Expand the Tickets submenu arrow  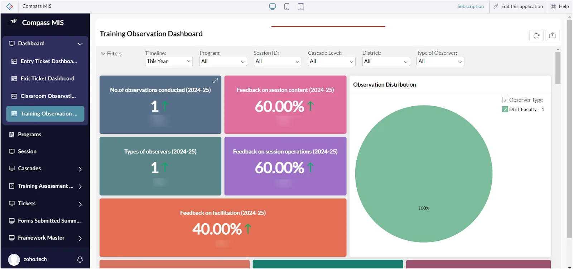[80, 204]
